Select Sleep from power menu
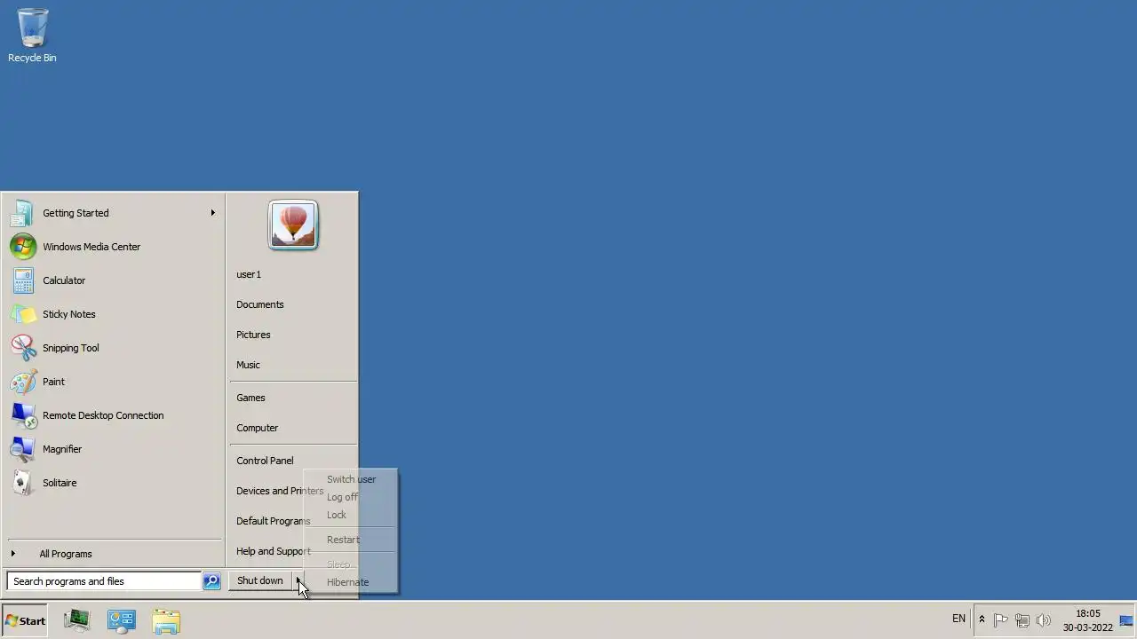Image resolution: width=1137 pixels, height=639 pixels. (x=351, y=564)
